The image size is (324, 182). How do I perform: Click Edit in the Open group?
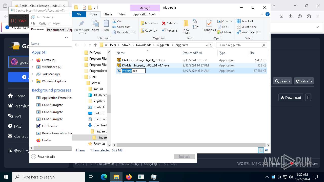[x=222, y=27]
